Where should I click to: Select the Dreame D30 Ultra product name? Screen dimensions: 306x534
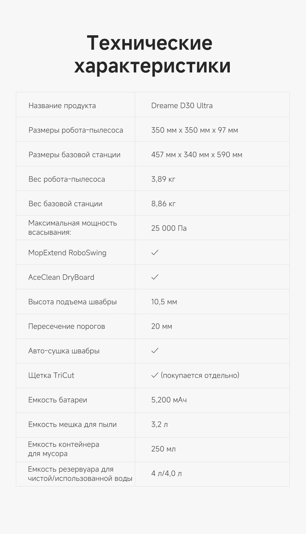coord(182,106)
